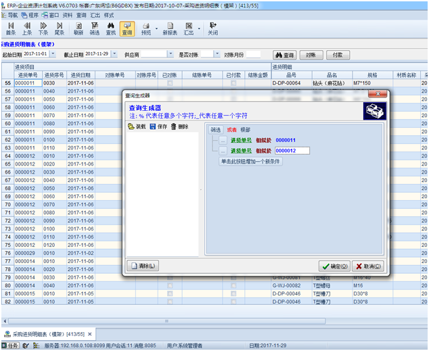
Task: Tick 已付款 checkbox in row 55
Action: coord(233,83)
